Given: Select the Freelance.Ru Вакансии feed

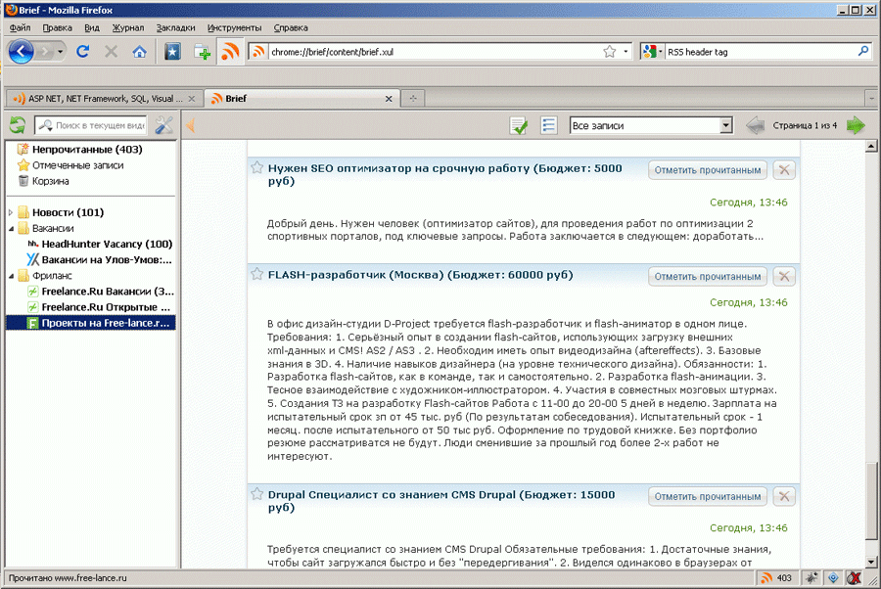Looking at the screenshot, I should point(108,291).
